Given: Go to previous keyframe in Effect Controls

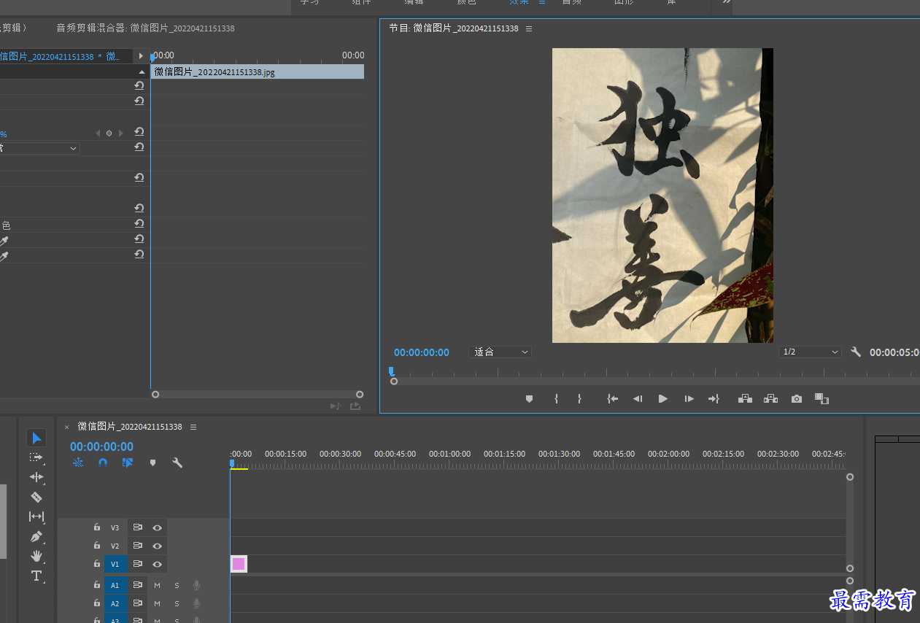Looking at the screenshot, I should coord(98,133).
